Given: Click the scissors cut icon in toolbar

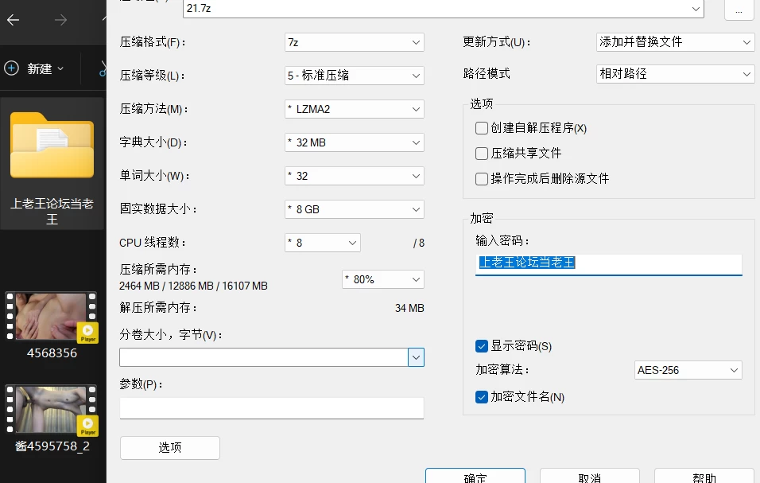Looking at the screenshot, I should click(103, 68).
